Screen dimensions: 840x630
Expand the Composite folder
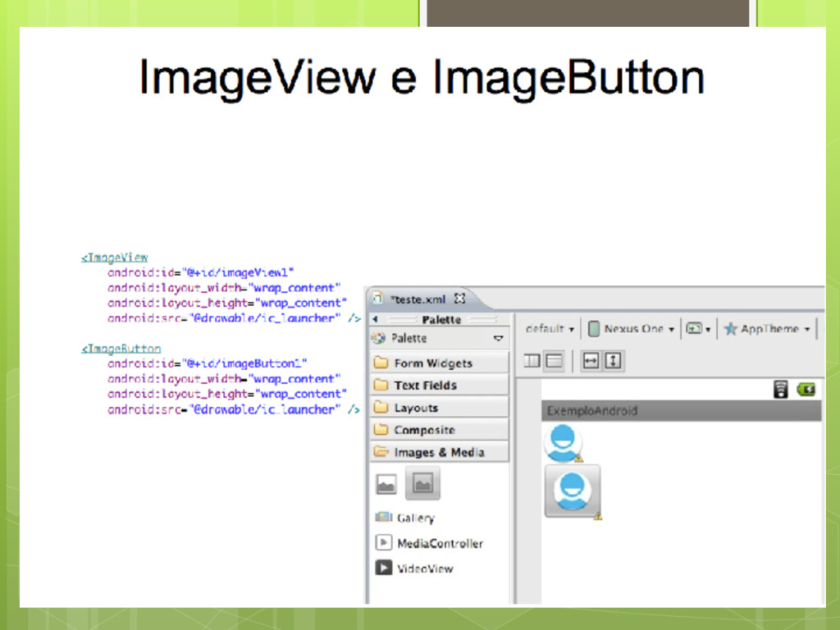click(x=439, y=430)
